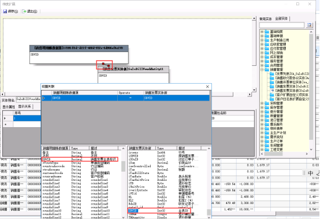Expand the 委外管理 tree node
The width and height of the screenshot is (320, 219).
click(262, 112)
